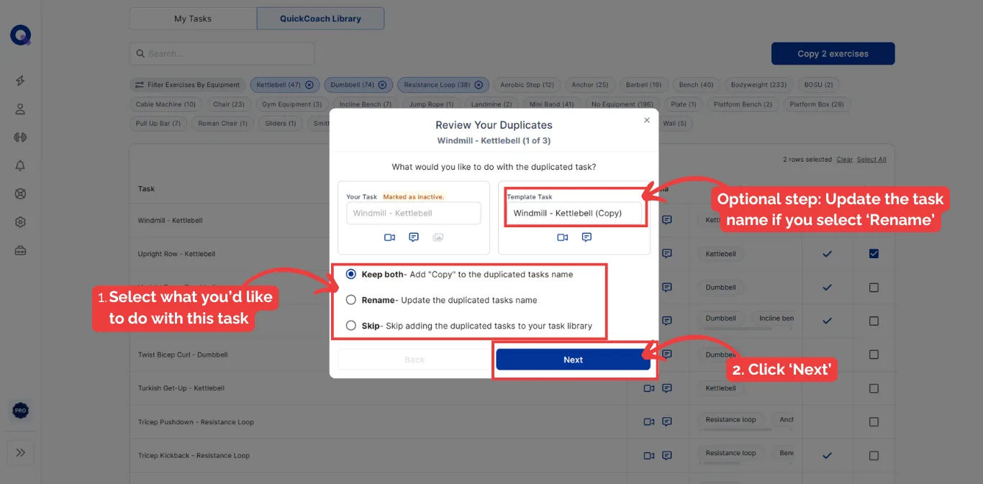Click the comment icon in the Upright Row row
The image size is (983, 484).
pos(667,253)
